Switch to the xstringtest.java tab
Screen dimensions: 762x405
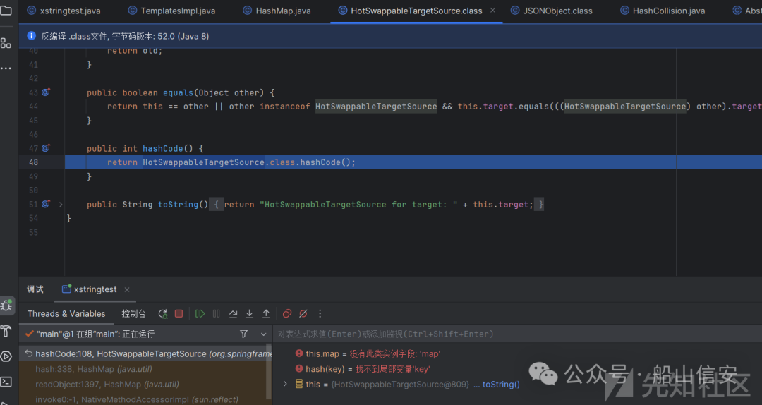click(x=64, y=11)
